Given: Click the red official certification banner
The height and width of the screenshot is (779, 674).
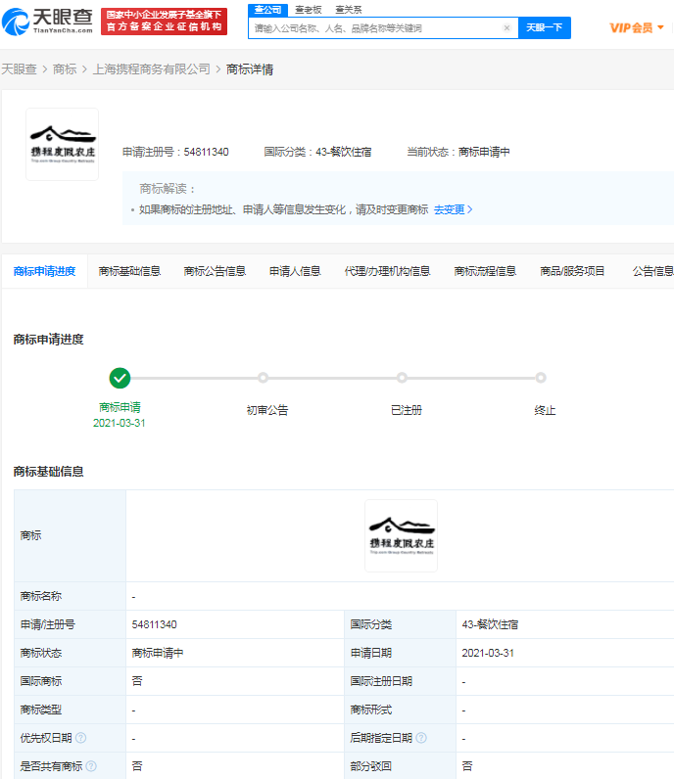Looking at the screenshot, I should pos(164,22).
